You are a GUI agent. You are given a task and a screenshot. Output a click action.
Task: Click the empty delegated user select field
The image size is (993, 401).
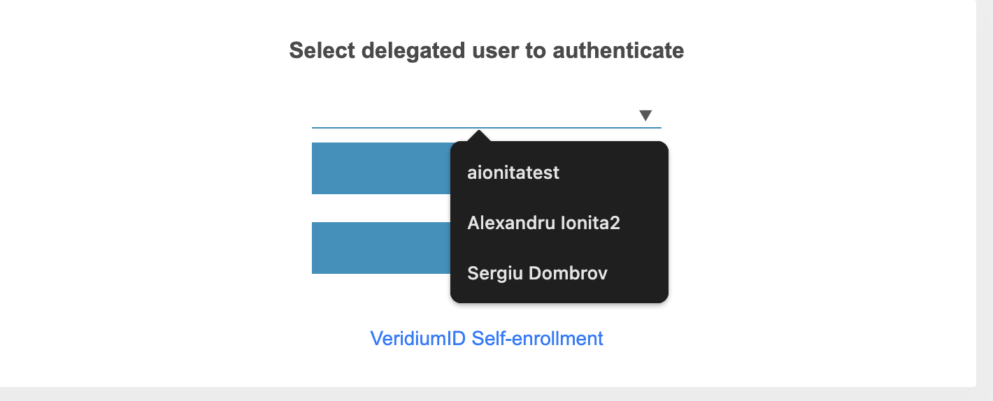(469, 115)
